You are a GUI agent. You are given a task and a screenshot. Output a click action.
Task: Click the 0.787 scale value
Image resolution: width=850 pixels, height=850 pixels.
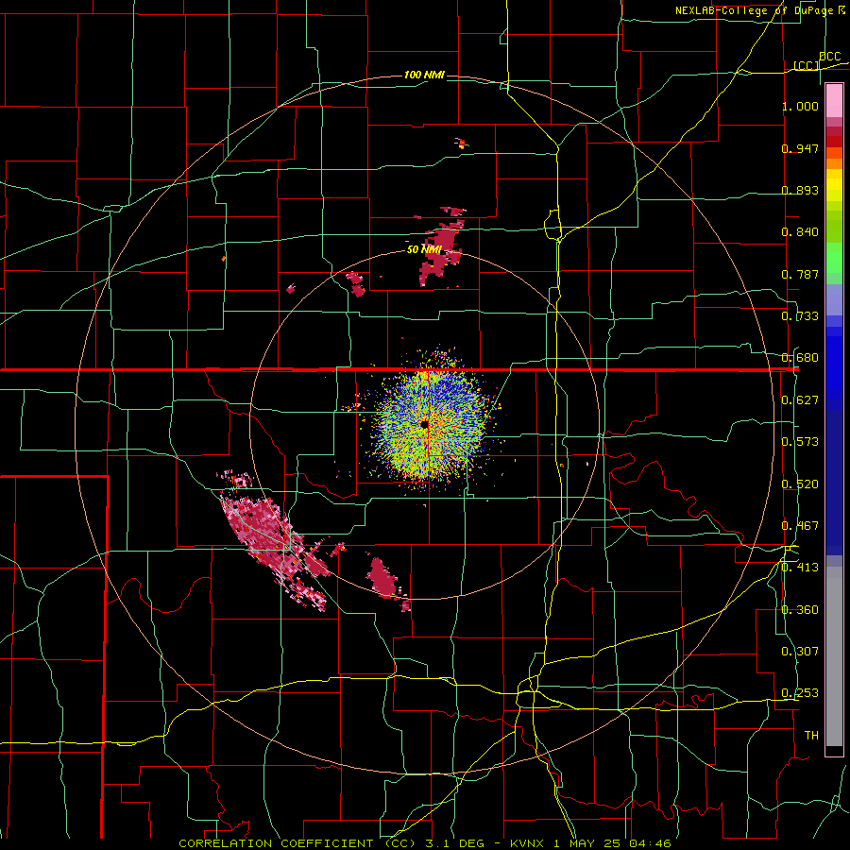(800, 274)
